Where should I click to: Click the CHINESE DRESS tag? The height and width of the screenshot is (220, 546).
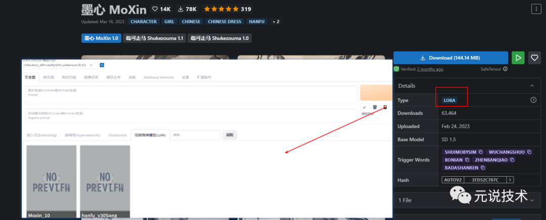click(224, 22)
